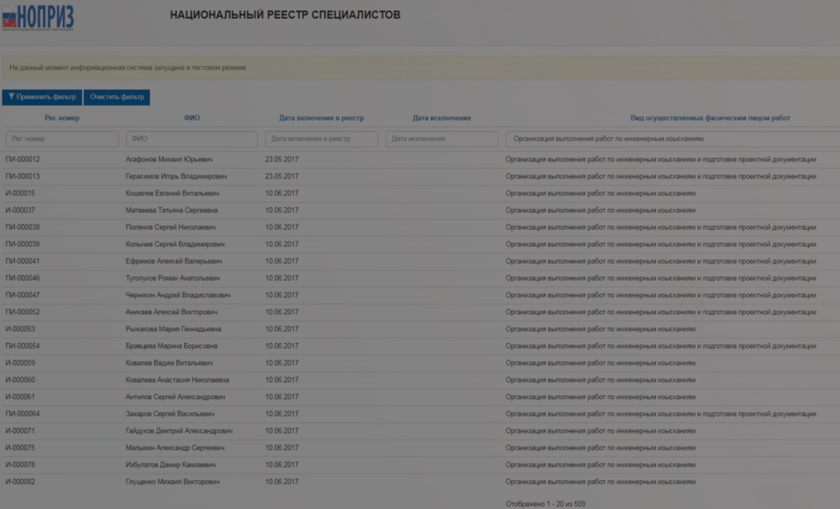Click the Дата исключения filter field
Screen dimensions: 840x509
(x=441, y=139)
